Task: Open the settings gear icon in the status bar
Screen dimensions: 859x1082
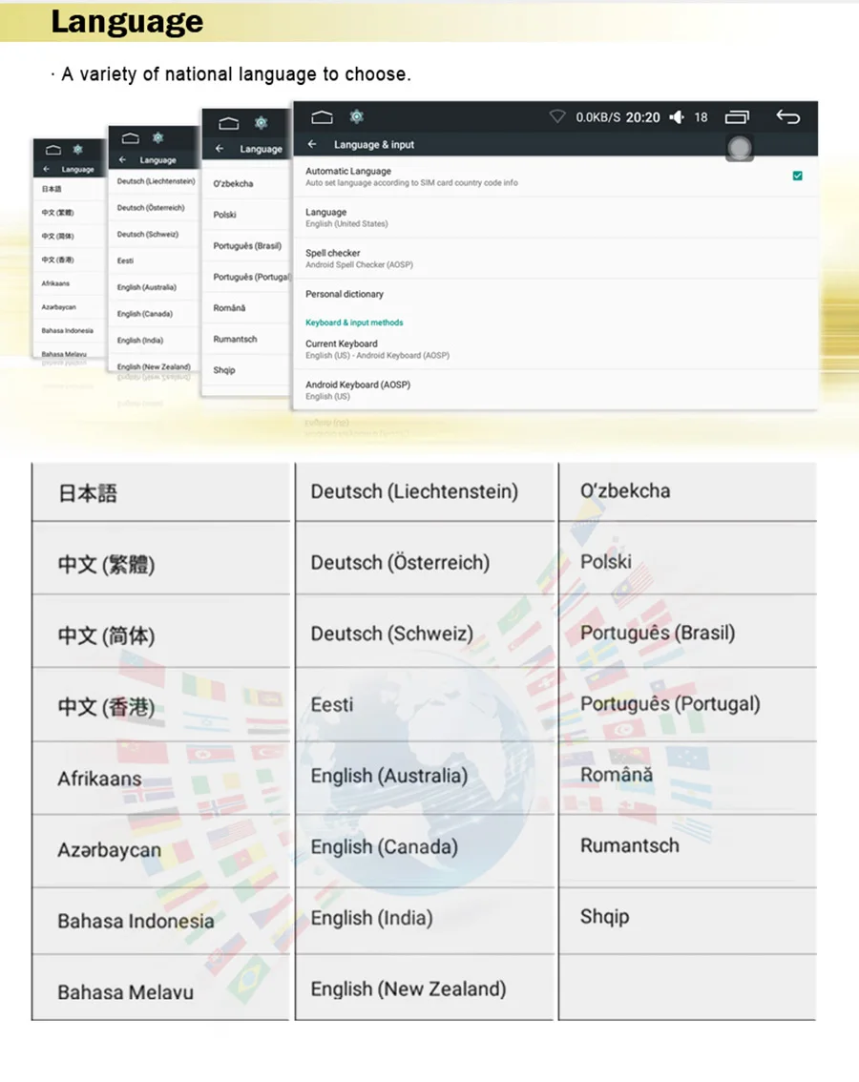Action: 357,116
